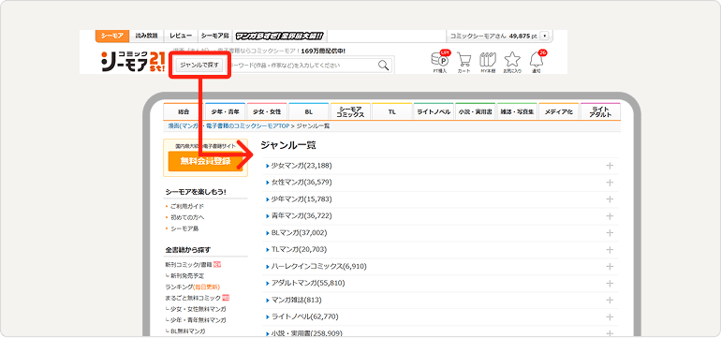Click the 無料会員登録 orange button
Viewport: 721px width, 338px height.
pyautogui.click(x=205, y=161)
